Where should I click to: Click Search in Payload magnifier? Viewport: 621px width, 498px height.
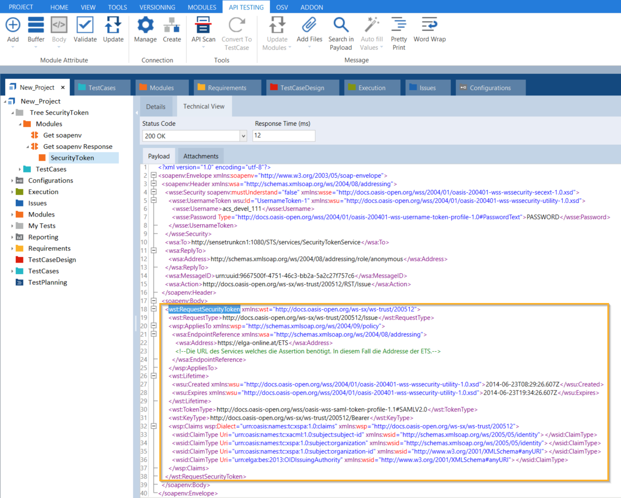(x=341, y=25)
